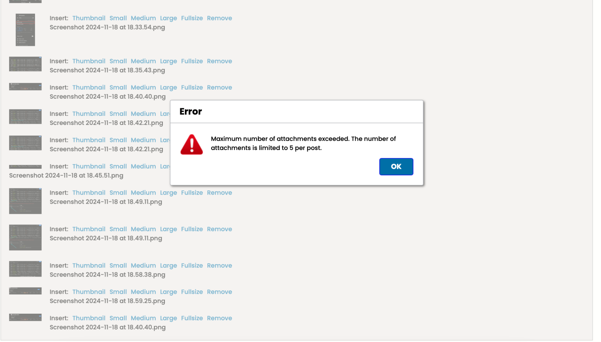Image resolution: width=601 pixels, height=342 pixels.
Task: Click preview image of Screenshot 18.45.51
Action: (25, 167)
